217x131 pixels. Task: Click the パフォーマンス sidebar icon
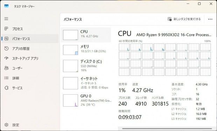tap(6, 38)
